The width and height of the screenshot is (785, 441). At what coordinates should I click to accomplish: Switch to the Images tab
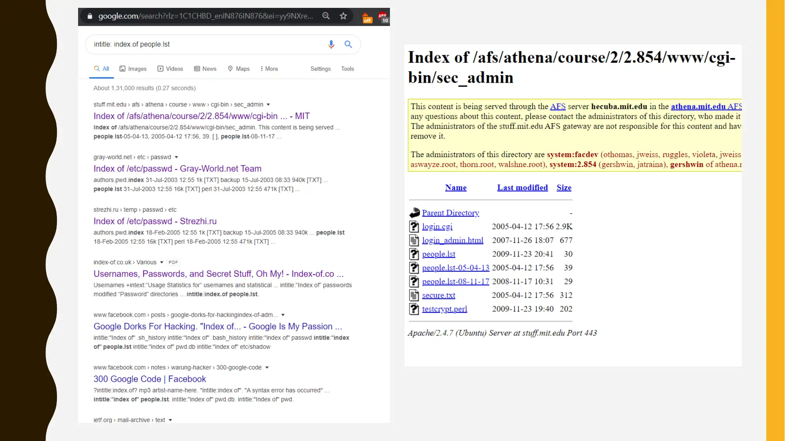[133, 69]
